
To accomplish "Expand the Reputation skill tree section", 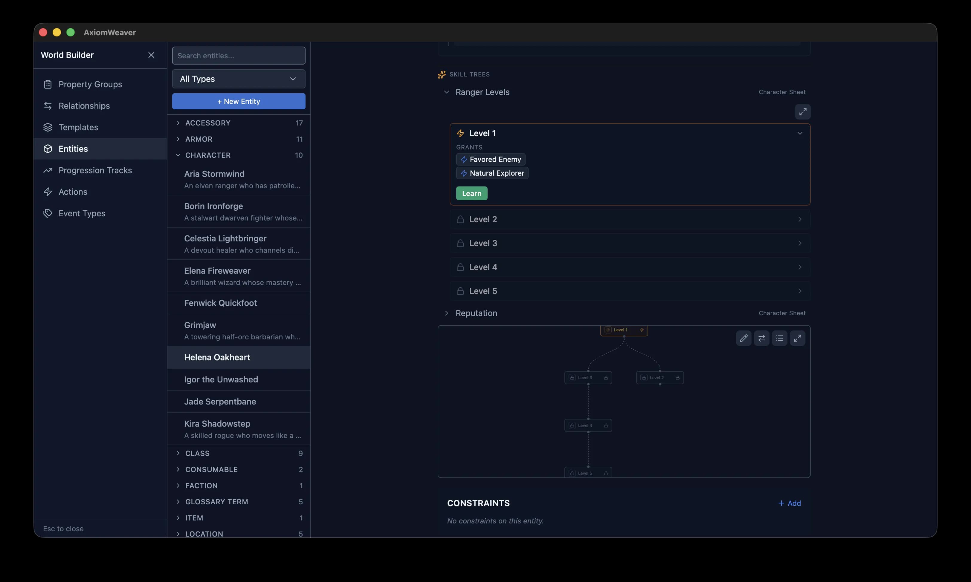I will click(446, 313).
